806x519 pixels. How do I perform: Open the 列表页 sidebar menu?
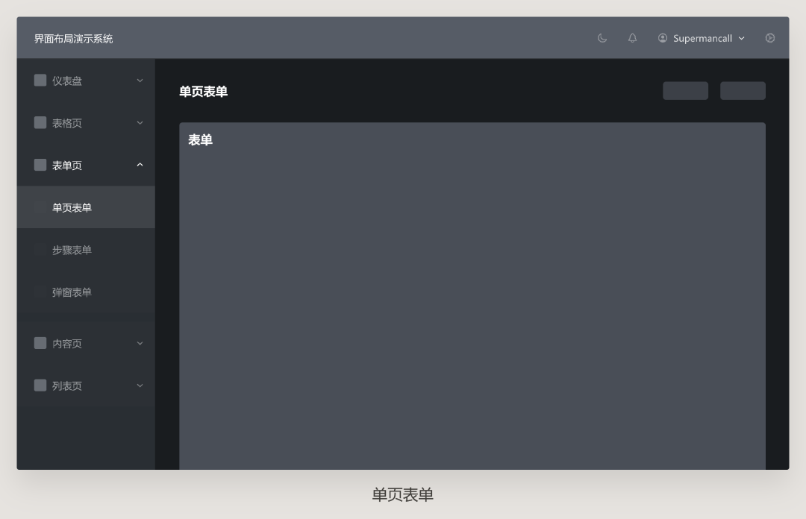click(86, 386)
